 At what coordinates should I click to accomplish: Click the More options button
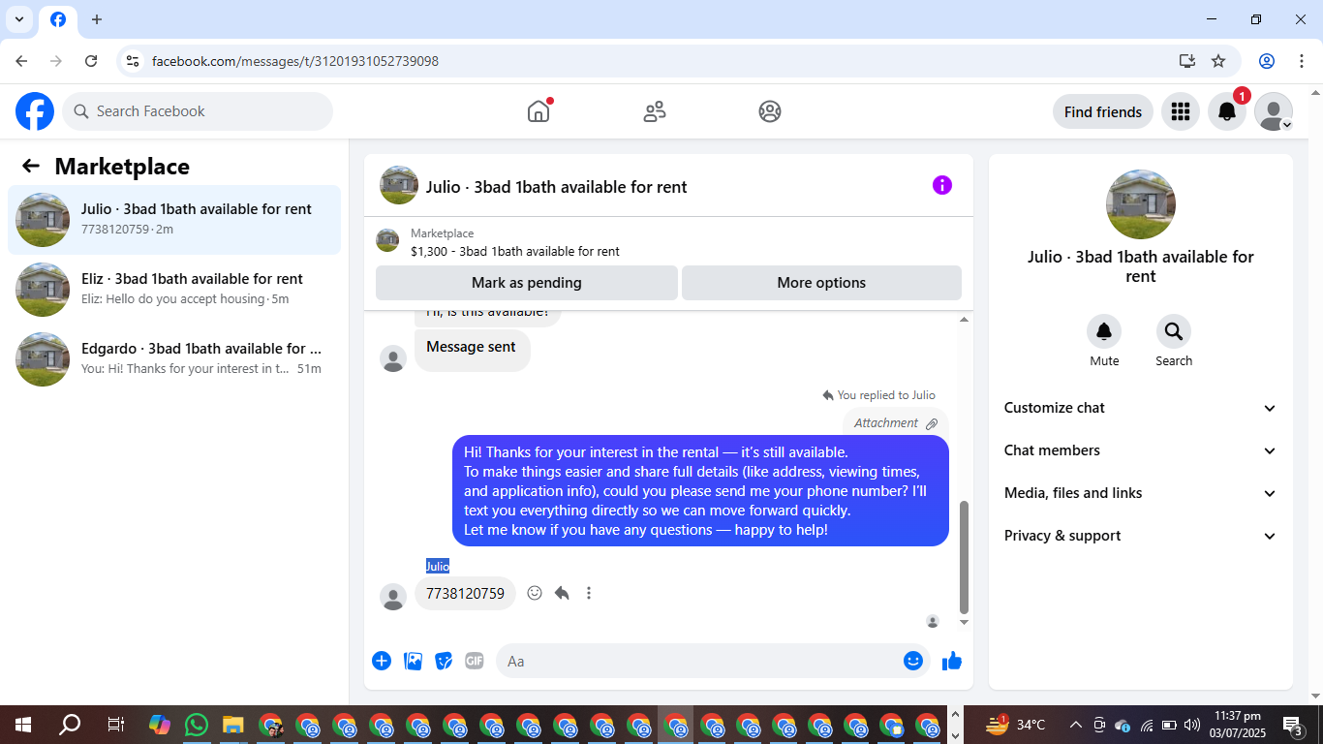coord(821,283)
